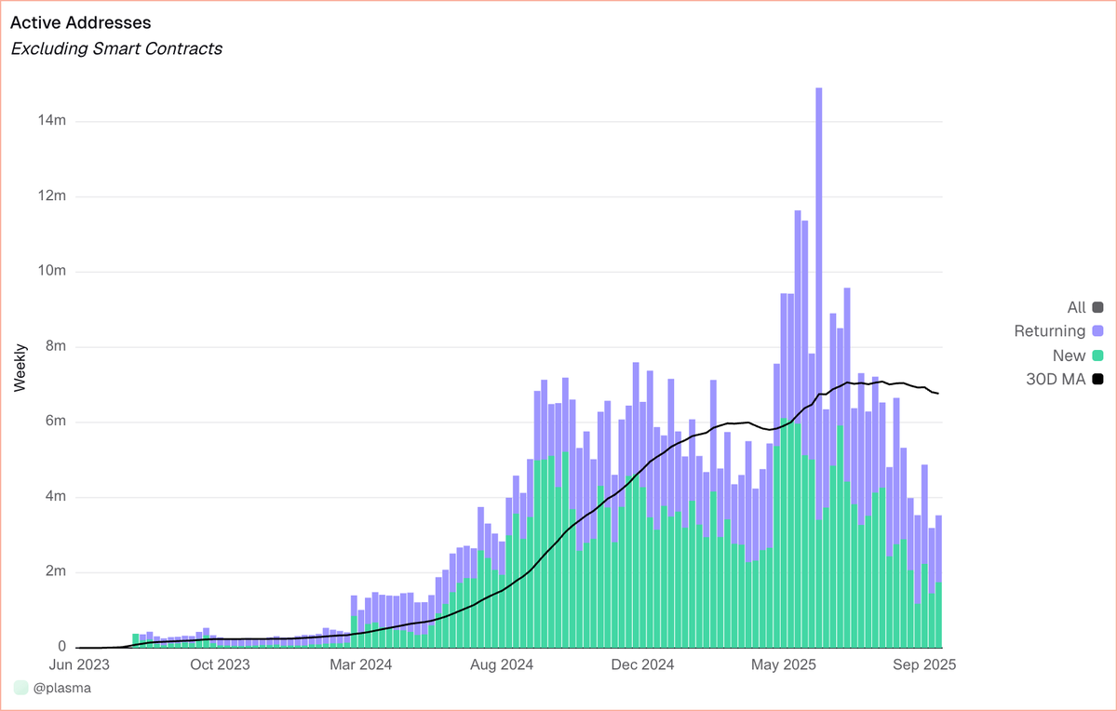1117x711 pixels.
Task: Toggle the All series legend label
Action: coord(1076,307)
